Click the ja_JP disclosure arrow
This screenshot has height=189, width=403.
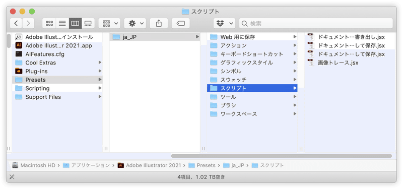click(197, 37)
